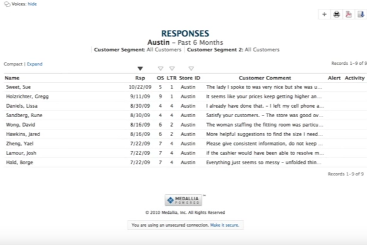Viewport: 367px width, 245px height.
Task: Sort by OS column arrow
Action: pyautogui.click(x=161, y=69)
